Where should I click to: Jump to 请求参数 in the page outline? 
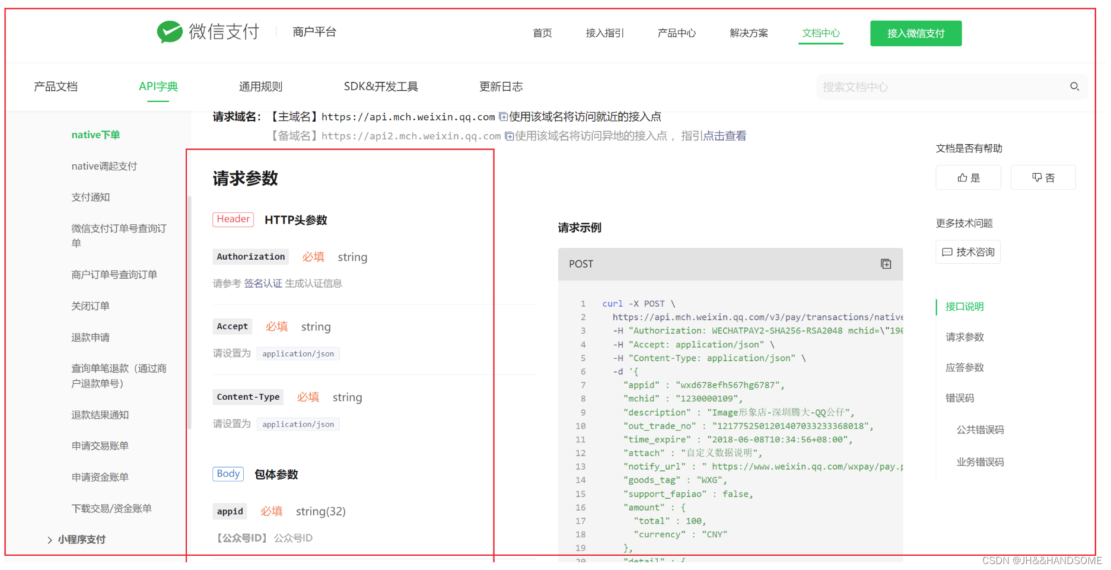click(964, 337)
